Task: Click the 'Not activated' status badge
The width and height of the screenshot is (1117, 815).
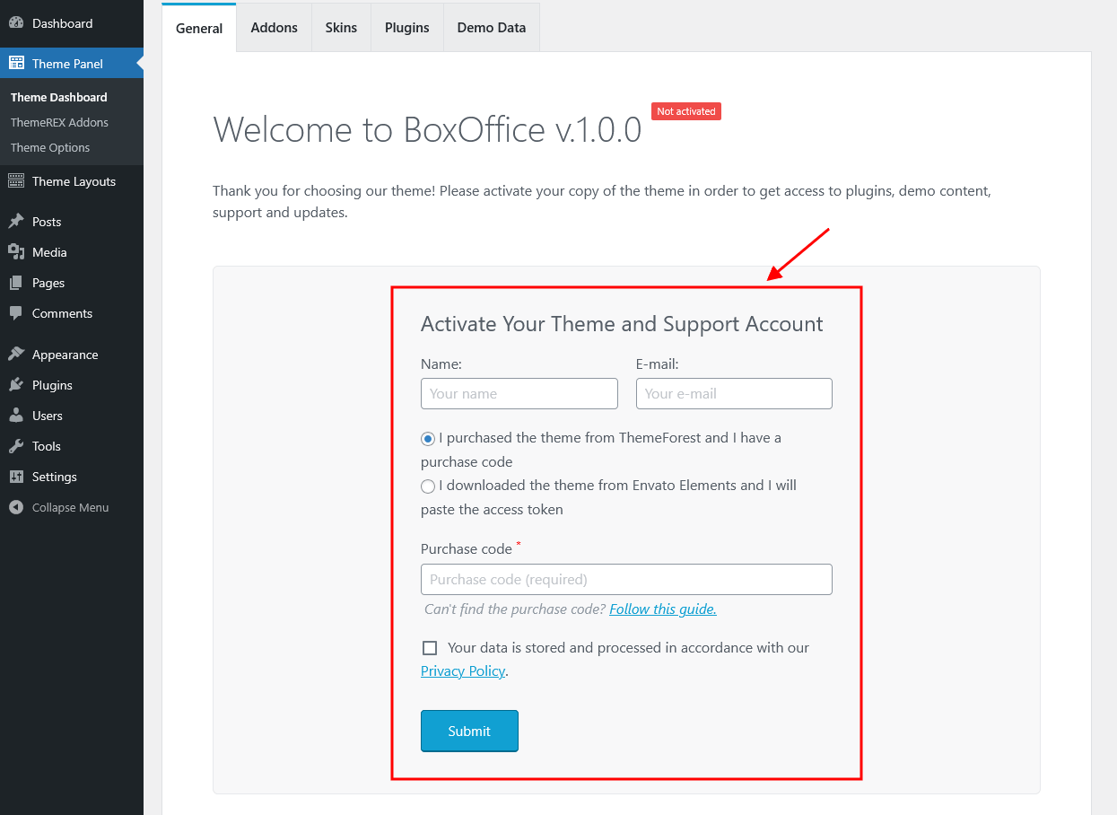Action: coord(686,111)
